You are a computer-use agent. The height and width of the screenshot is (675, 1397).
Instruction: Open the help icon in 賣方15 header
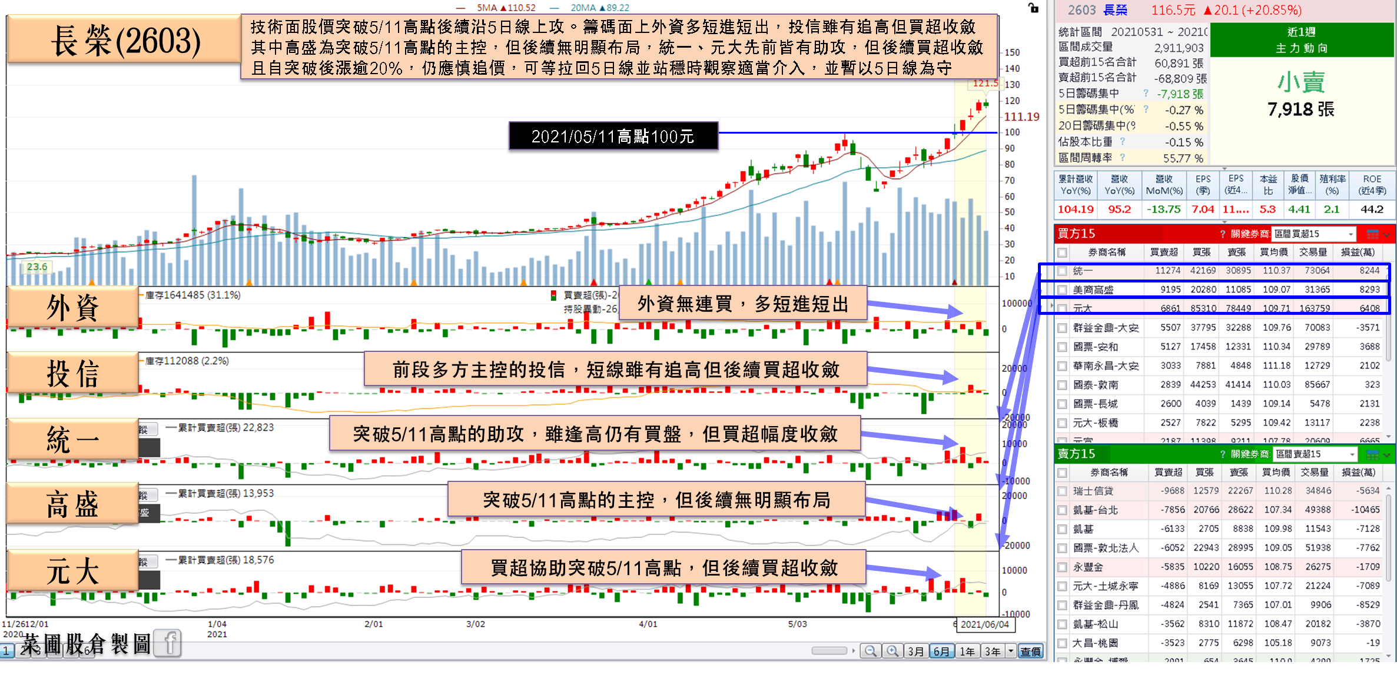pyautogui.click(x=1223, y=454)
